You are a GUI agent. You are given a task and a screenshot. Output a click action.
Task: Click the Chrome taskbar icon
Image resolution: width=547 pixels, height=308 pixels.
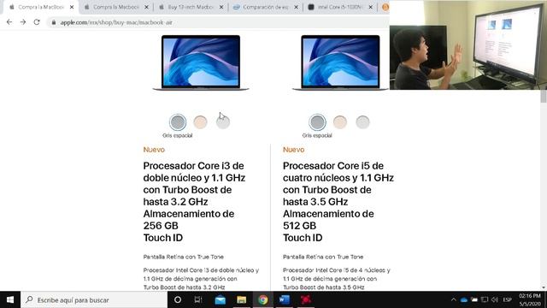[x=263, y=299]
